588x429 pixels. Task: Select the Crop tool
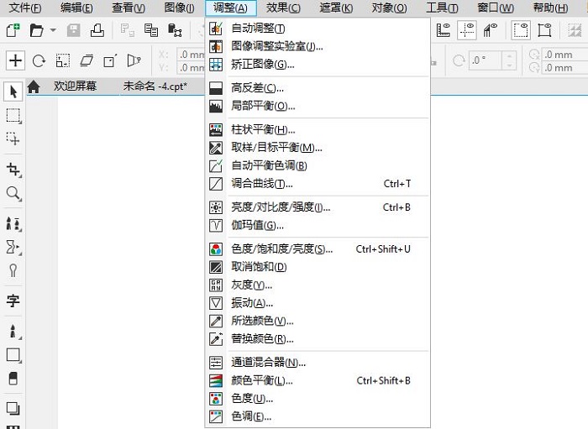pos(13,170)
